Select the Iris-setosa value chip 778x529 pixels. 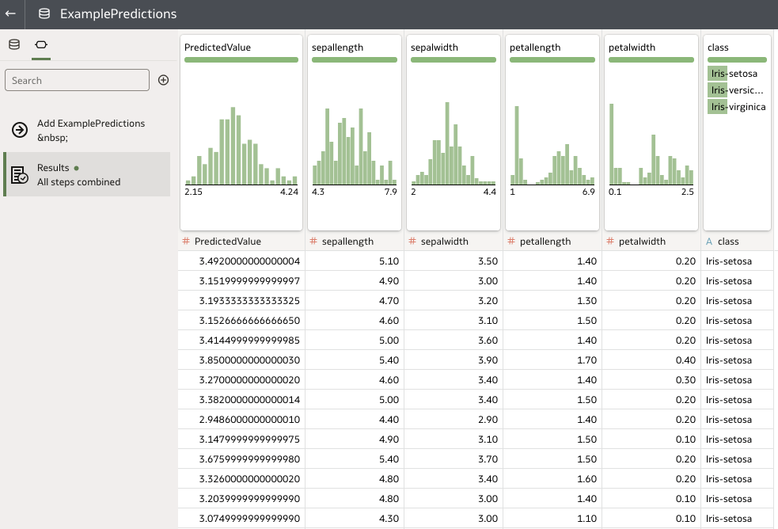[732, 73]
